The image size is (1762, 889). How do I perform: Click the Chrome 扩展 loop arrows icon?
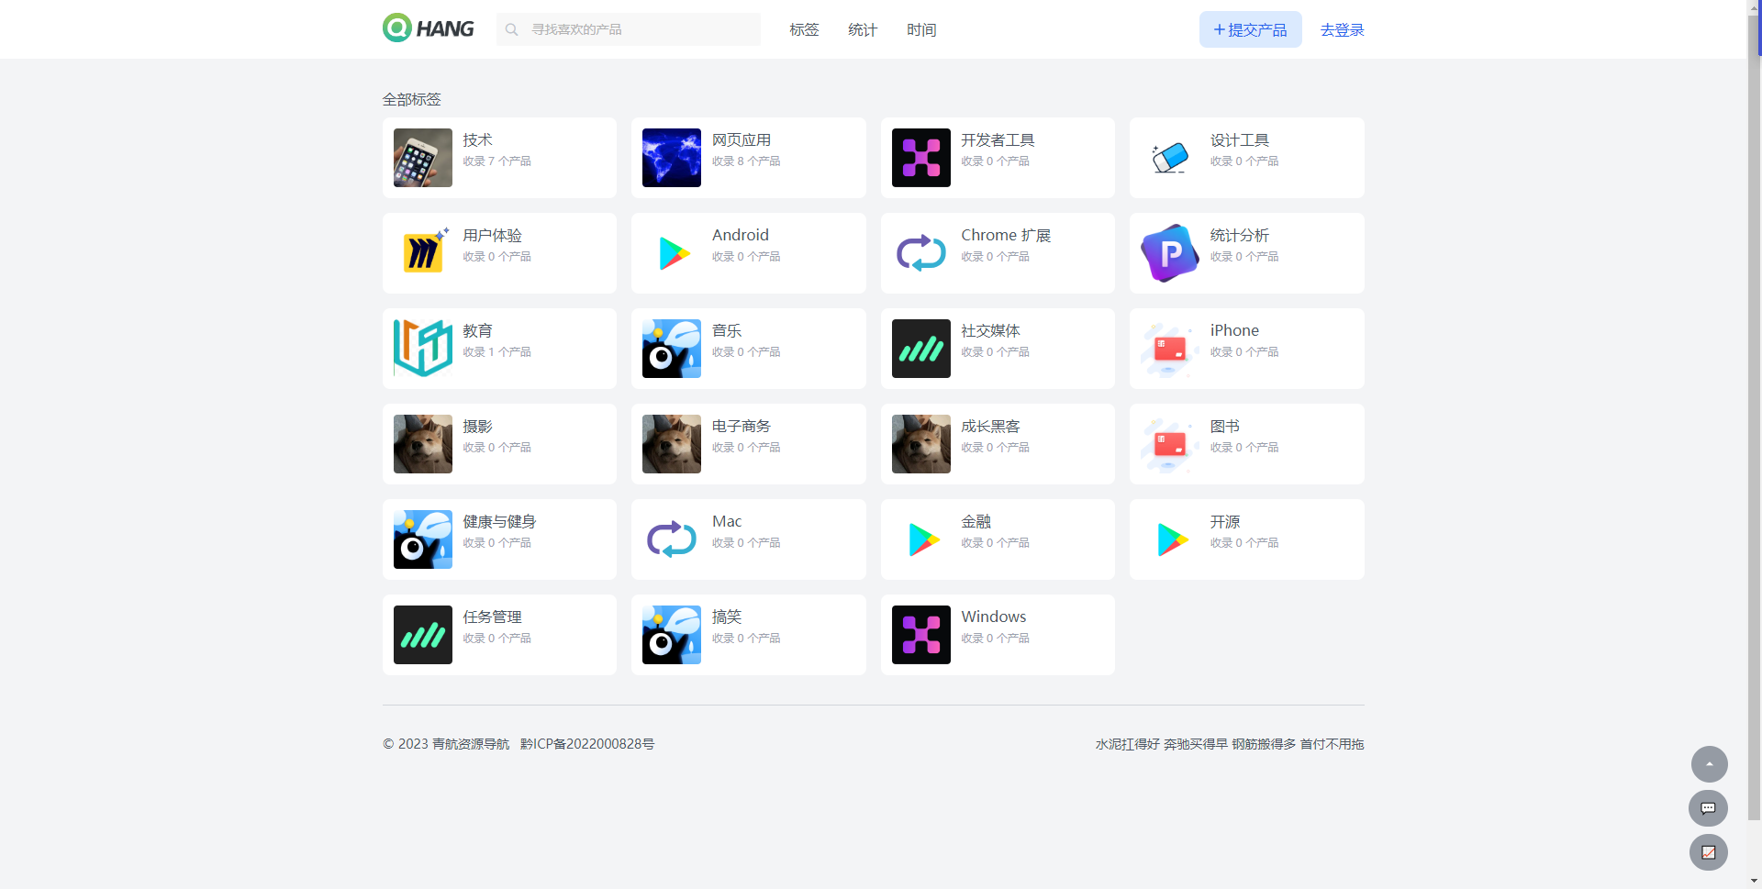(x=920, y=253)
